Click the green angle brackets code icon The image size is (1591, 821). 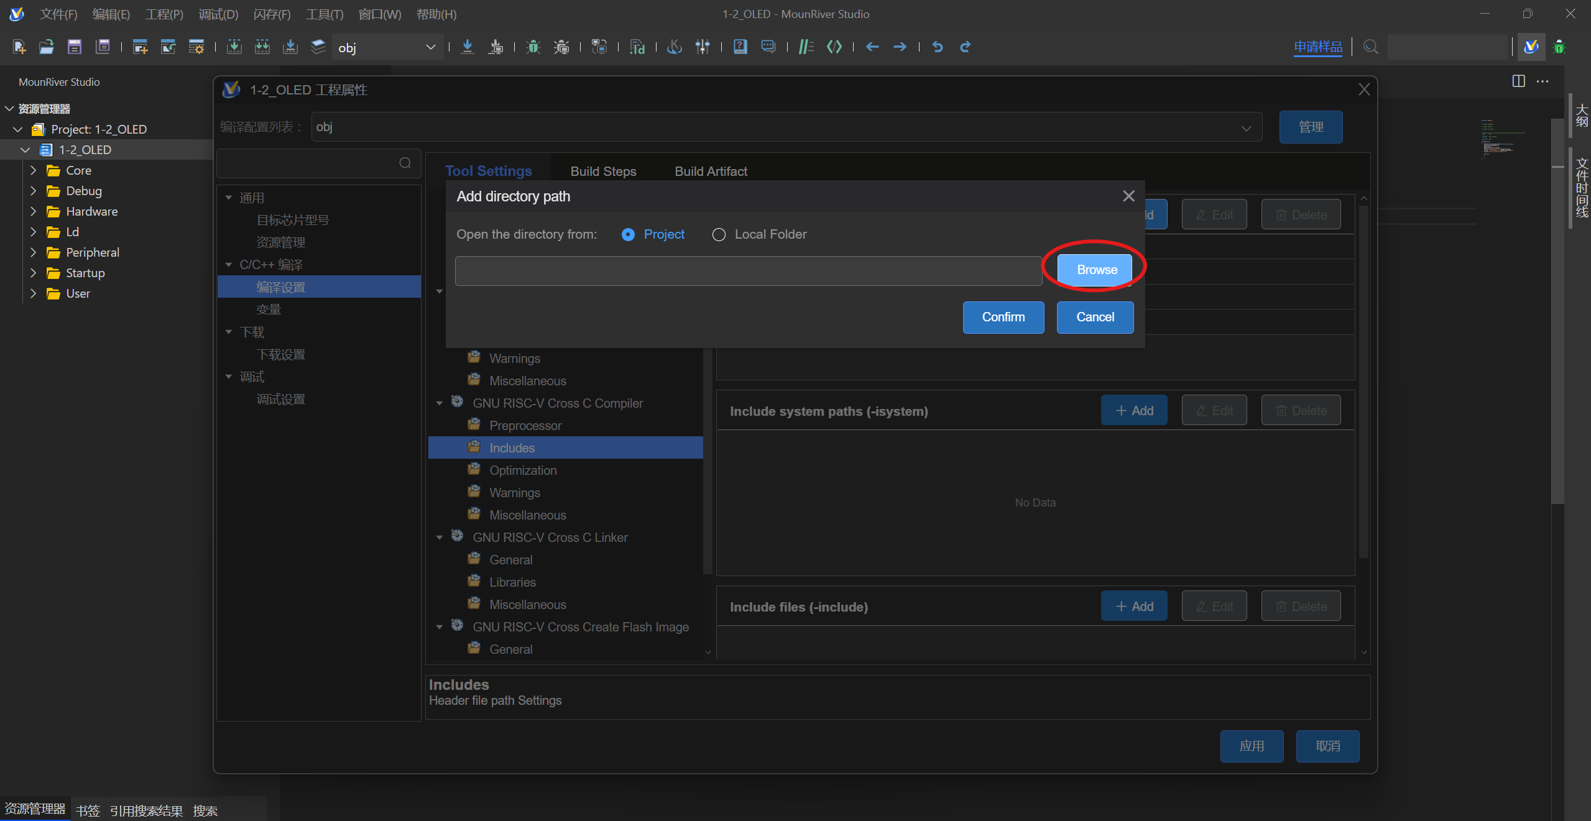click(834, 47)
